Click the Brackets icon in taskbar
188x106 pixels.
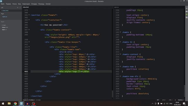(21, 103)
